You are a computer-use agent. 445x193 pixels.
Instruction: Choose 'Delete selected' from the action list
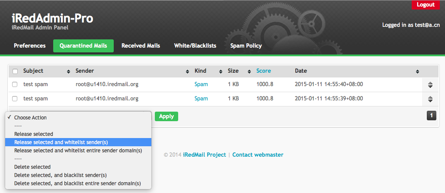78,167
